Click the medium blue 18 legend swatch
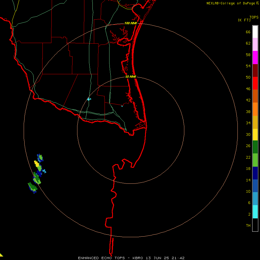Viewport: 260px width, 260px height. click(255, 186)
